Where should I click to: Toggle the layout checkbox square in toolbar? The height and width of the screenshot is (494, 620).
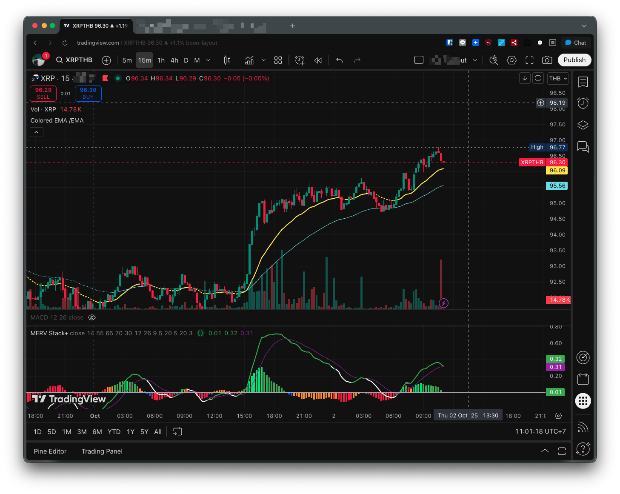[x=419, y=60]
